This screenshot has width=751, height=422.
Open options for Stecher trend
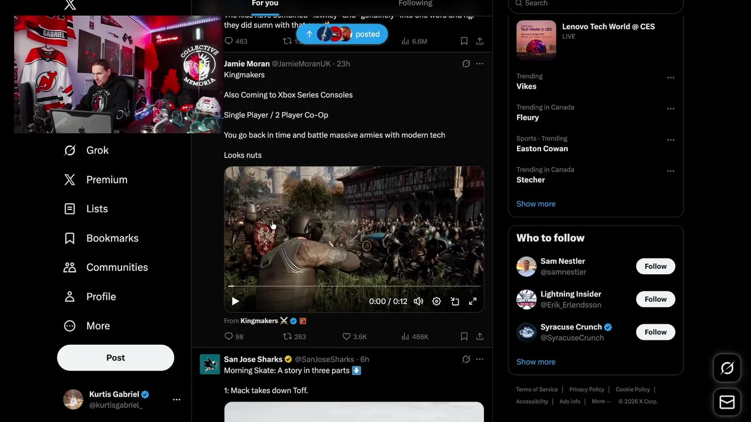click(671, 171)
